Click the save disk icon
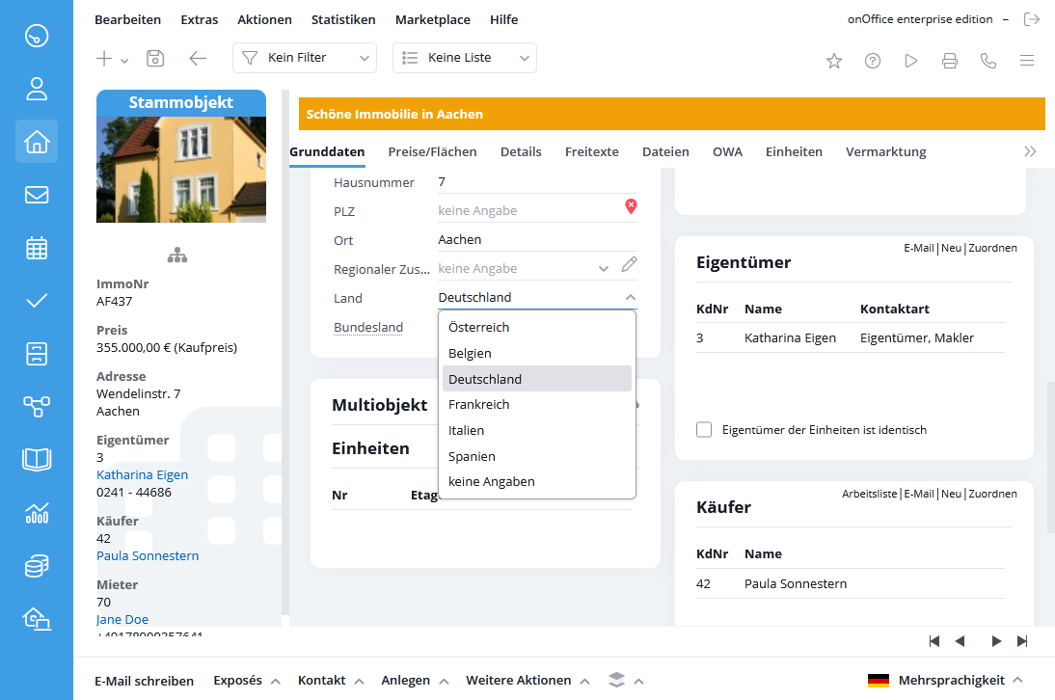This screenshot has width=1055, height=700. [155, 59]
